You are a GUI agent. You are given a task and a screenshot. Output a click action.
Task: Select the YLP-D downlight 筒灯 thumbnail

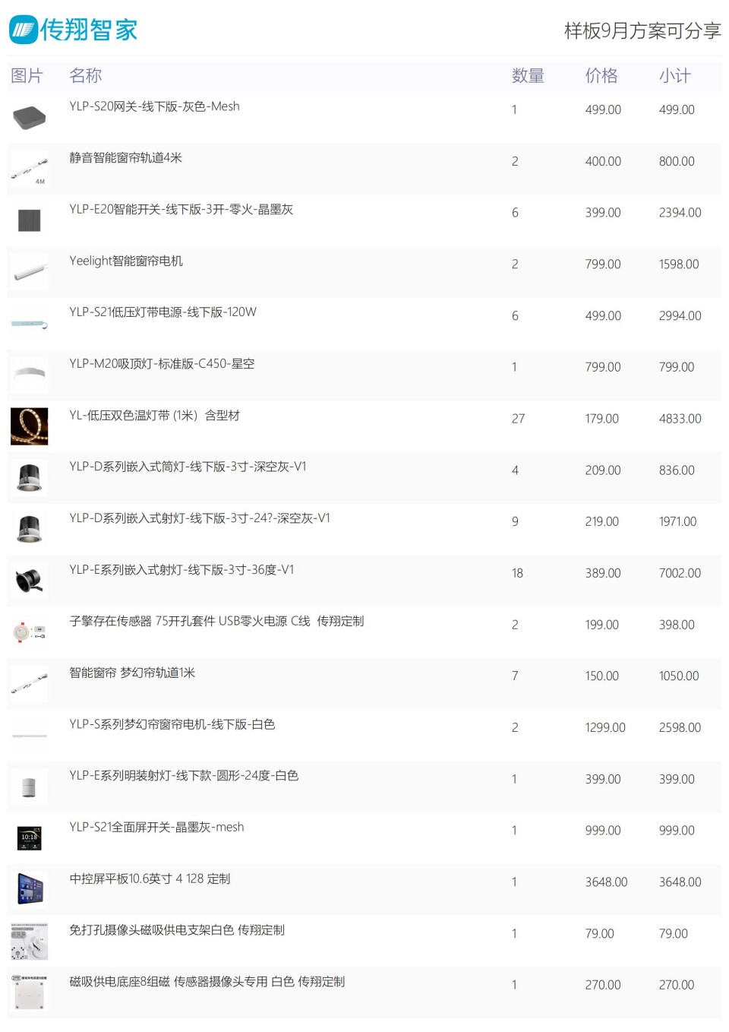click(x=30, y=478)
